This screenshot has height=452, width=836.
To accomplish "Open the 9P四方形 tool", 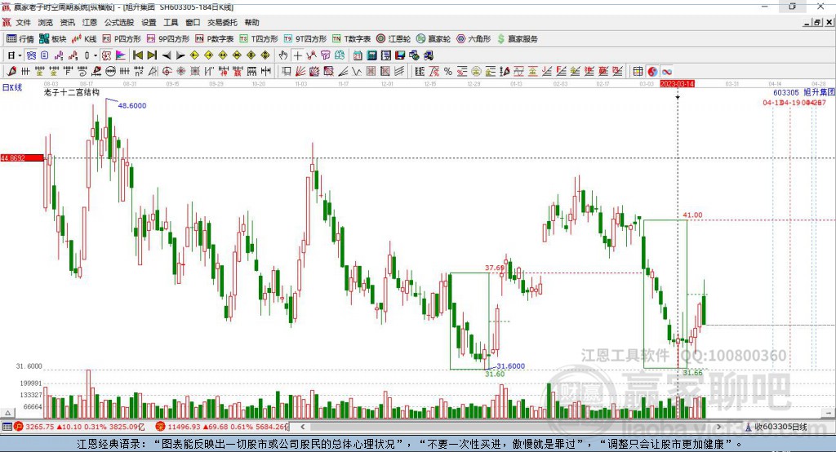I will 168,39.
